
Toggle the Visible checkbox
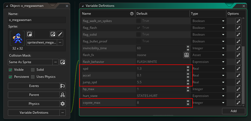pyautogui.click(x=11, y=70)
